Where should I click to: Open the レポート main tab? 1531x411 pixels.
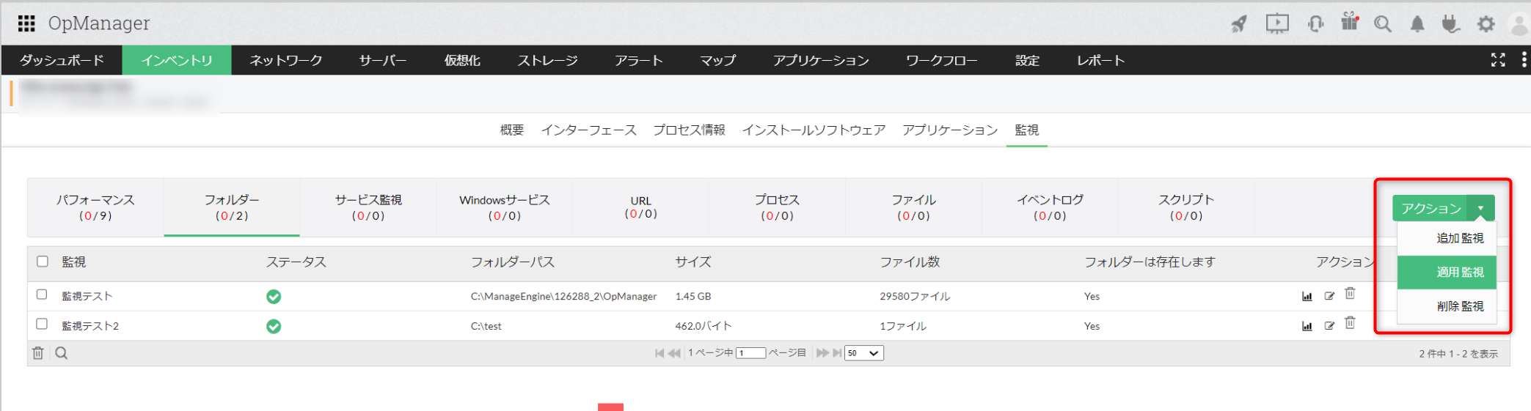click(x=1100, y=60)
